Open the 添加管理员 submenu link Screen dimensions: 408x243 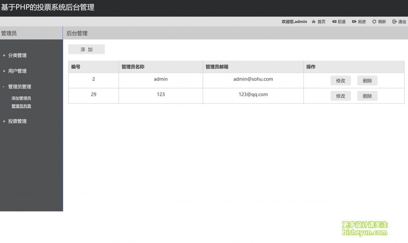[21, 98]
